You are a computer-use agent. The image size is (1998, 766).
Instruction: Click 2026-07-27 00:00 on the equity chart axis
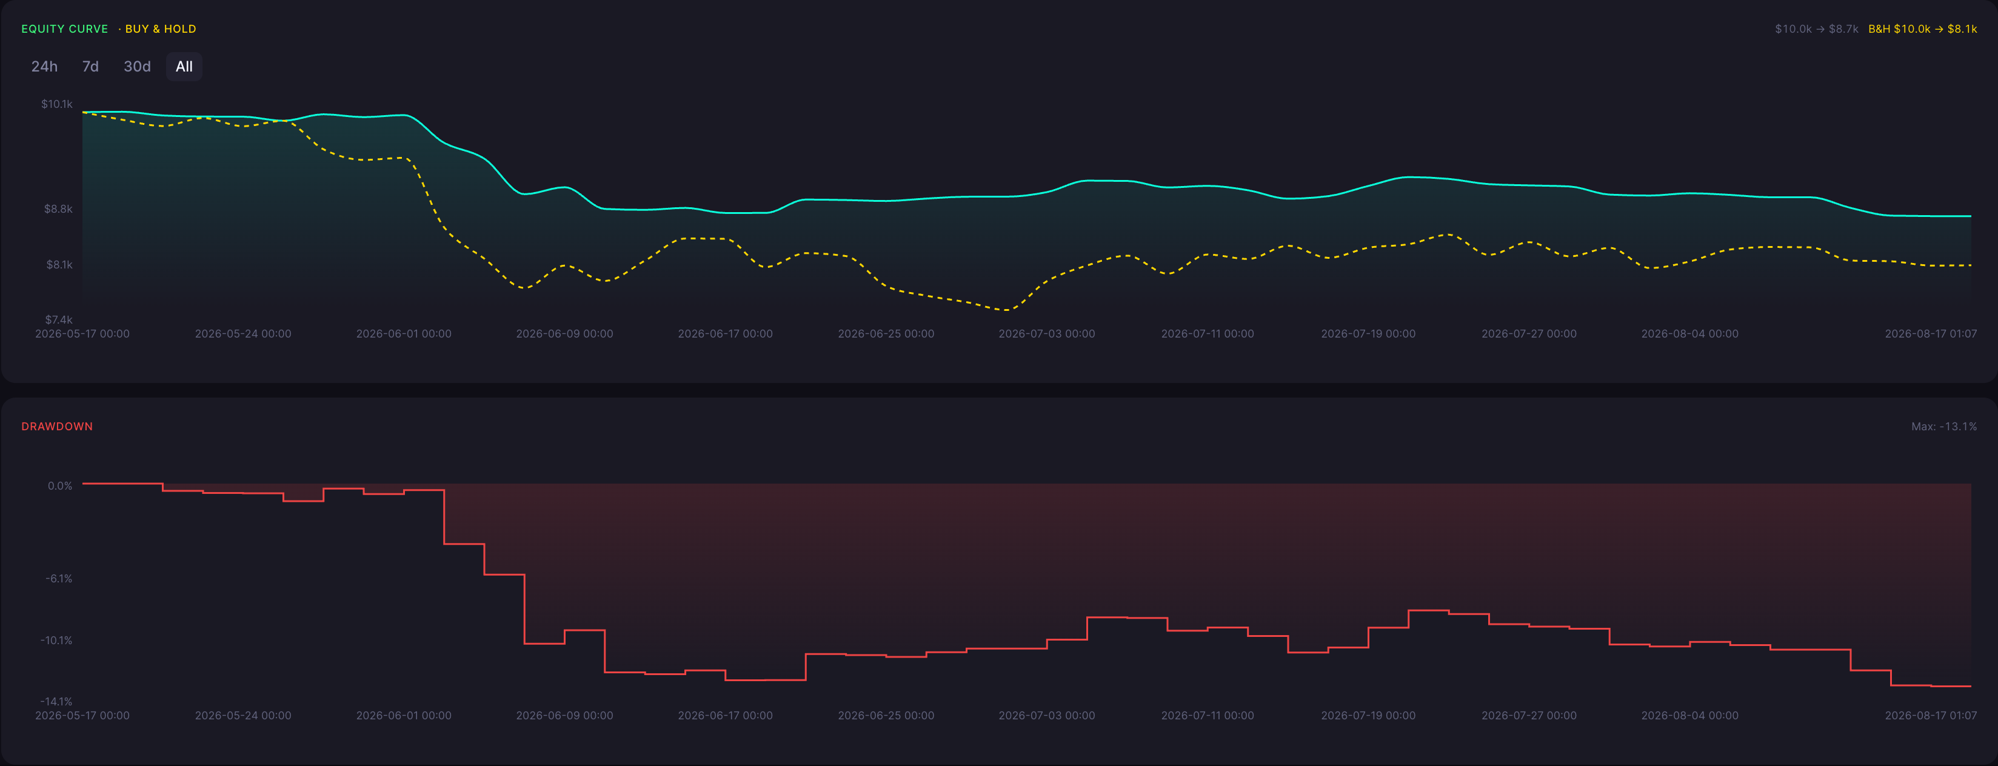(x=1529, y=333)
